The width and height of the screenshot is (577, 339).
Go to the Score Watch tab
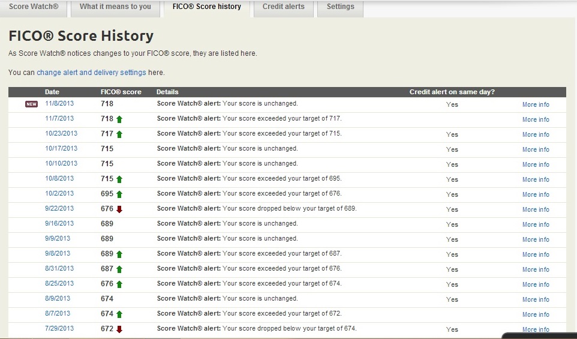click(34, 7)
